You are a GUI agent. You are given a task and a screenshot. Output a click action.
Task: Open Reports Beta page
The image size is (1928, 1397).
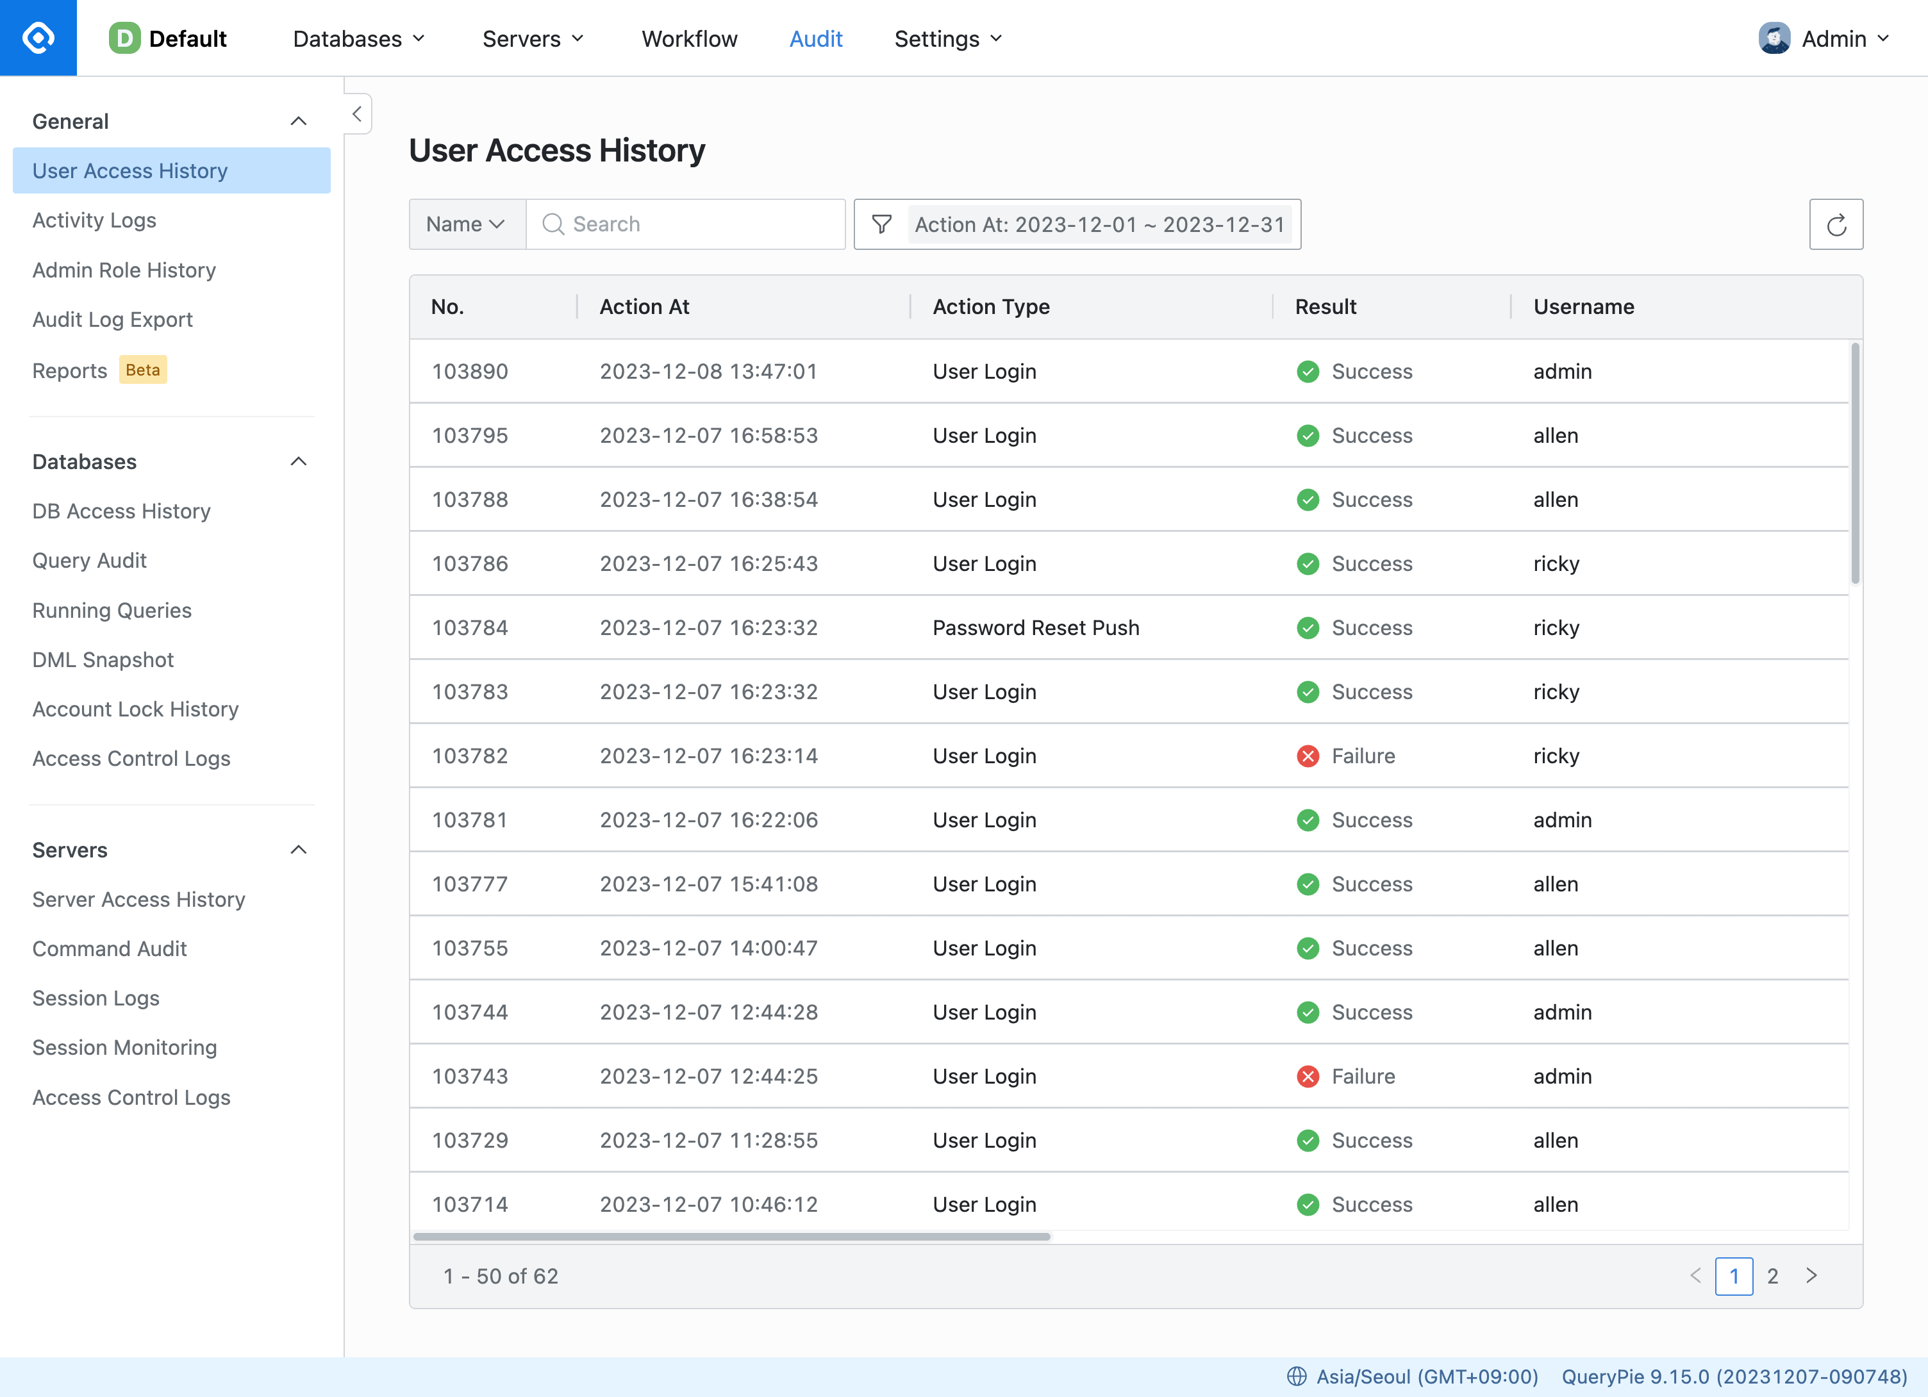click(x=99, y=370)
